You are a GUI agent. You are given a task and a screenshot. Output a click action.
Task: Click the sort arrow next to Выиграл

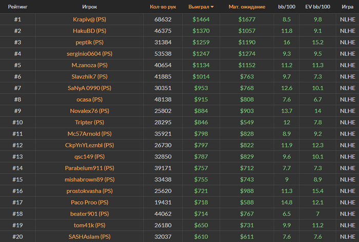(x=212, y=7)
